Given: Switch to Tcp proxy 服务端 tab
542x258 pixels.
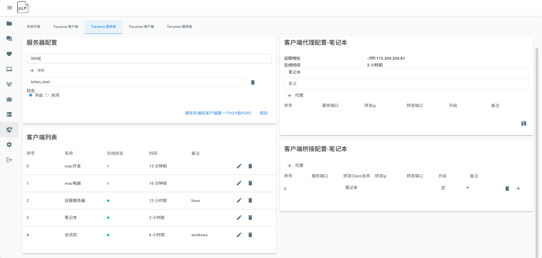Looking at the screenshot, I should point(103,27).
